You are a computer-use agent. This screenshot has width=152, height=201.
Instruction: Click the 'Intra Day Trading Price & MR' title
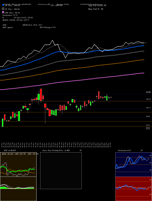[x=56, y=150]
